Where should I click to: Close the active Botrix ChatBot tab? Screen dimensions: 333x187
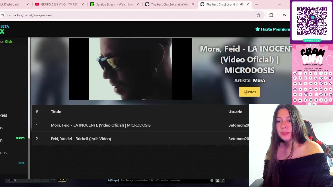248,4
